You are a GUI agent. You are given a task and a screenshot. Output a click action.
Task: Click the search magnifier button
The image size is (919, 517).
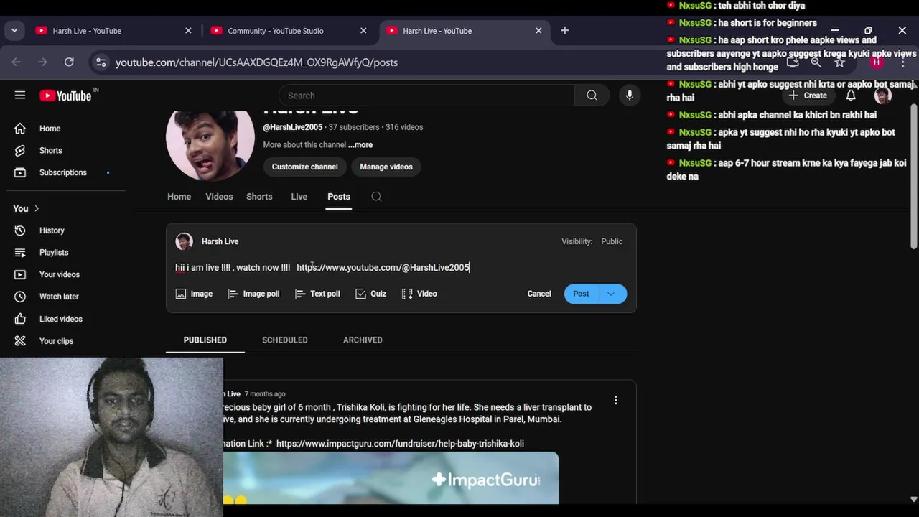coord(592,96)
